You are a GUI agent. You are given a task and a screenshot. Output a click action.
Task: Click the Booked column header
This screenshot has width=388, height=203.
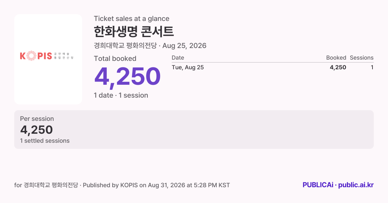336,58
